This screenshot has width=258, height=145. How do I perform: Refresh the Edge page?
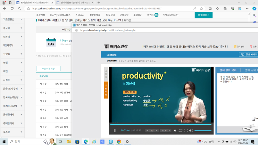[x=12, y=9]
